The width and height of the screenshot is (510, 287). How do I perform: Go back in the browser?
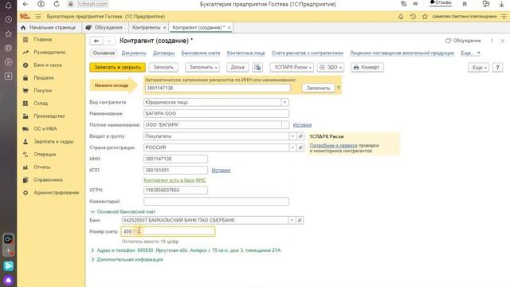(x=25, y=4)
